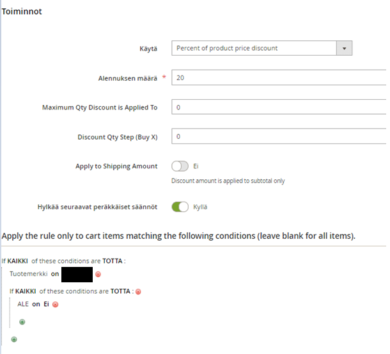The width and height of the screenshot is (390, 354).
Task: Focus the Alennuksen määrä field
Action: pos(279,78)
